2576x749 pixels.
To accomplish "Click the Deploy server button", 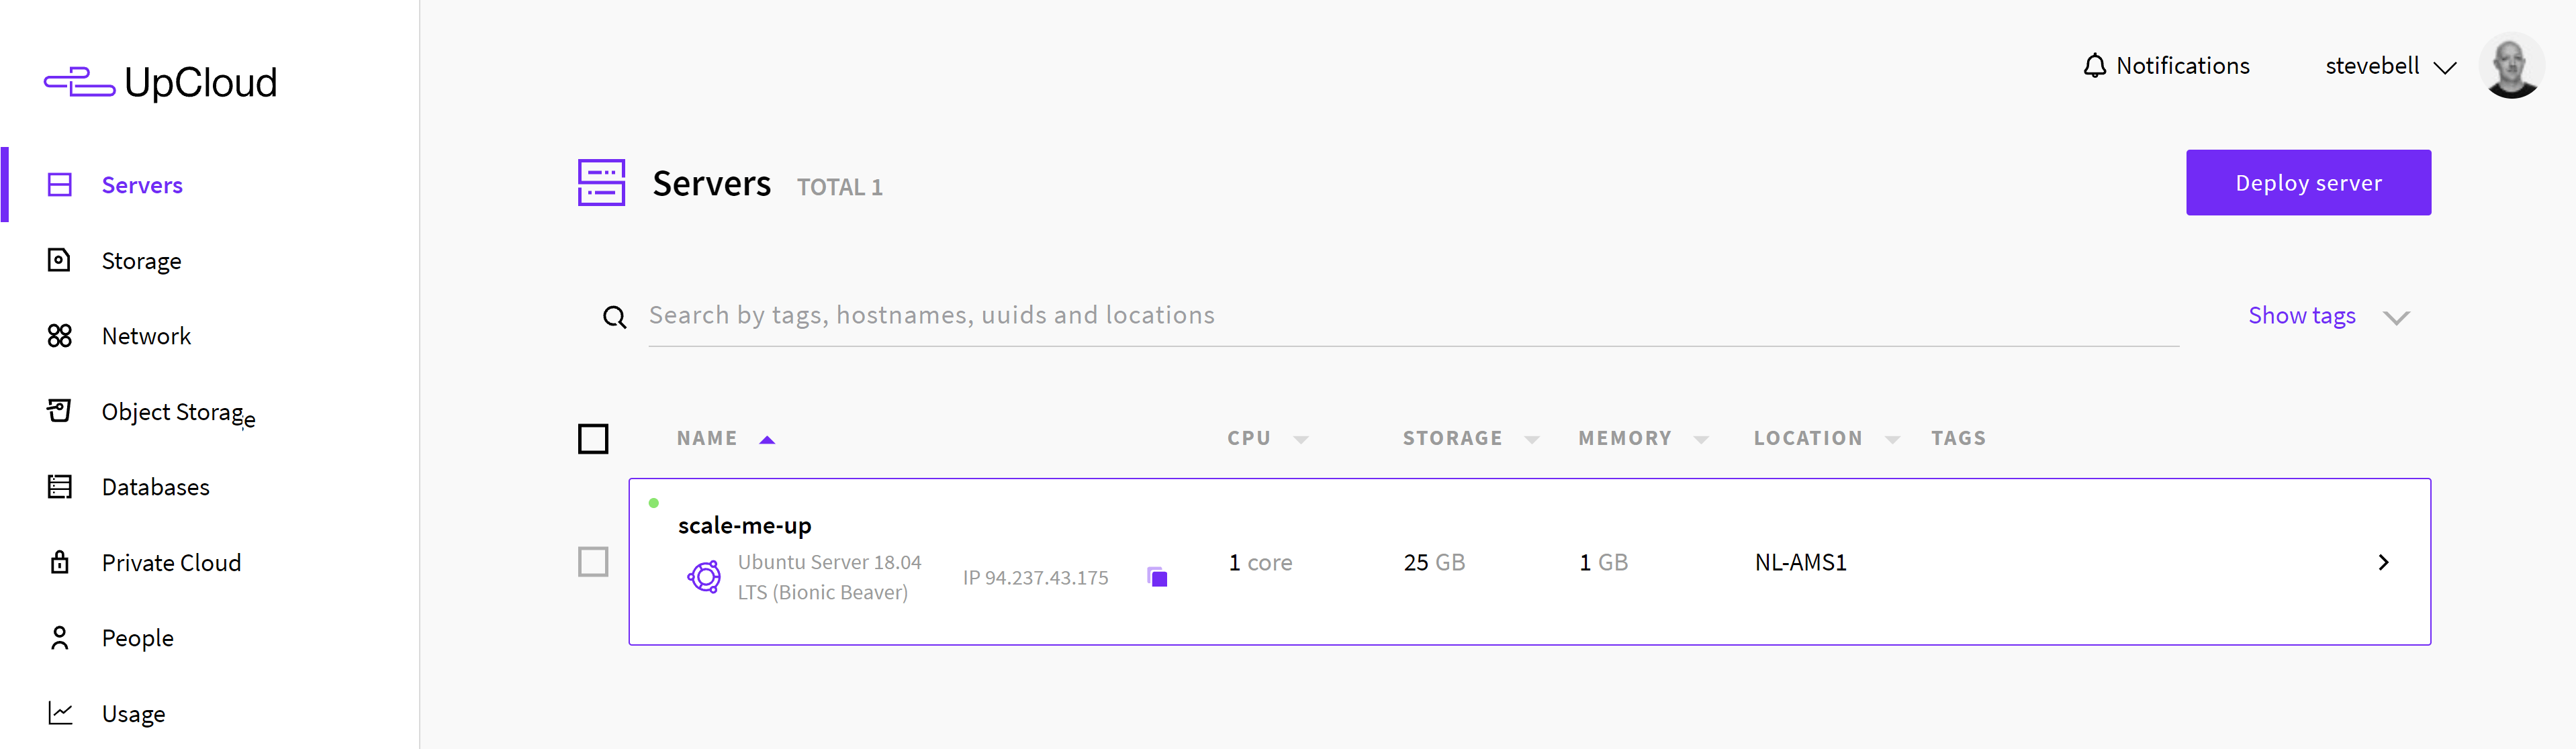I will (x=2308, y=183).
